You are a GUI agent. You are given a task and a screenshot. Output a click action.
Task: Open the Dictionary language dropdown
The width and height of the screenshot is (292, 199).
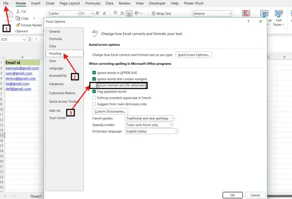(x=152, y=131)
